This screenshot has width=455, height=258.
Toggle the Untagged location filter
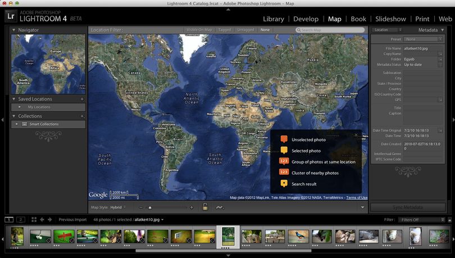245,30
